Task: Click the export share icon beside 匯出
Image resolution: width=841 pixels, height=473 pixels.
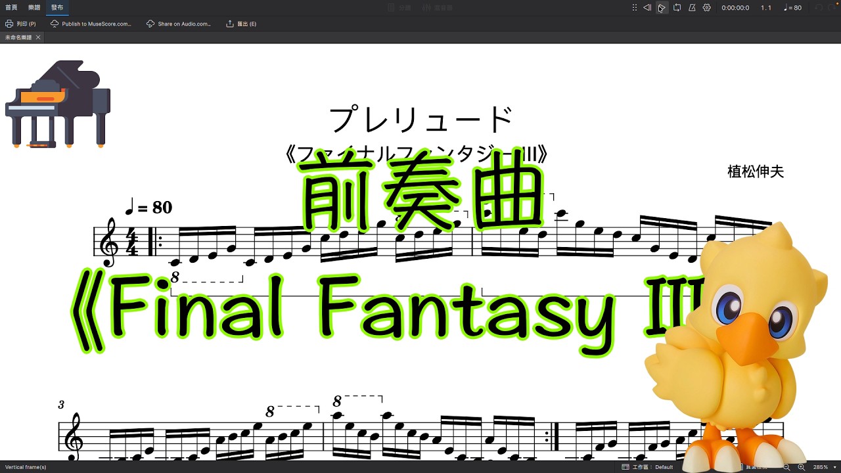Action: [x=230, y=24]
